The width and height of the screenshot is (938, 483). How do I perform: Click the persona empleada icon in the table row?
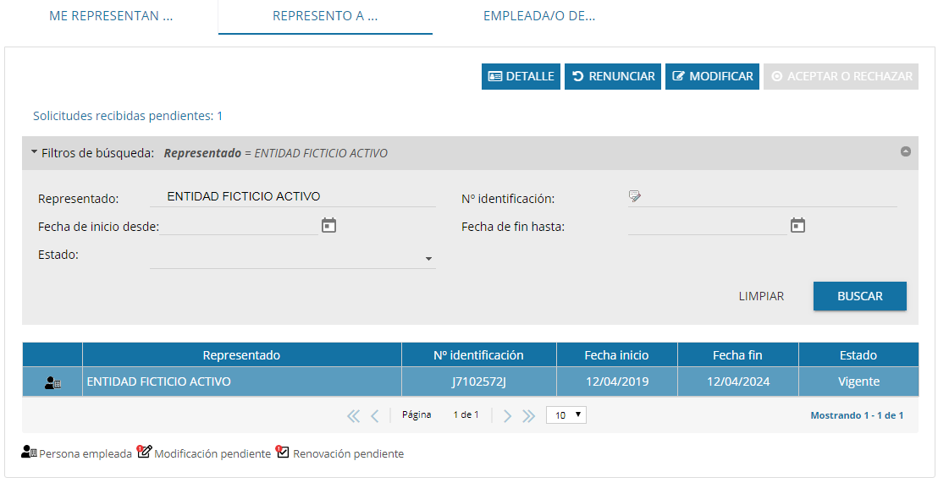52,382
